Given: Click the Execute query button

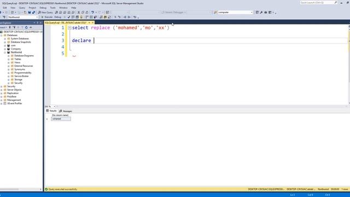Looking at the screenshot, I should pyautogui.click(x=47, y=17).
